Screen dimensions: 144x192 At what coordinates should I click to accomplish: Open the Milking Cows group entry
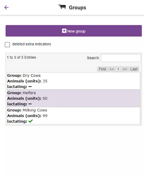click(73, 115)
